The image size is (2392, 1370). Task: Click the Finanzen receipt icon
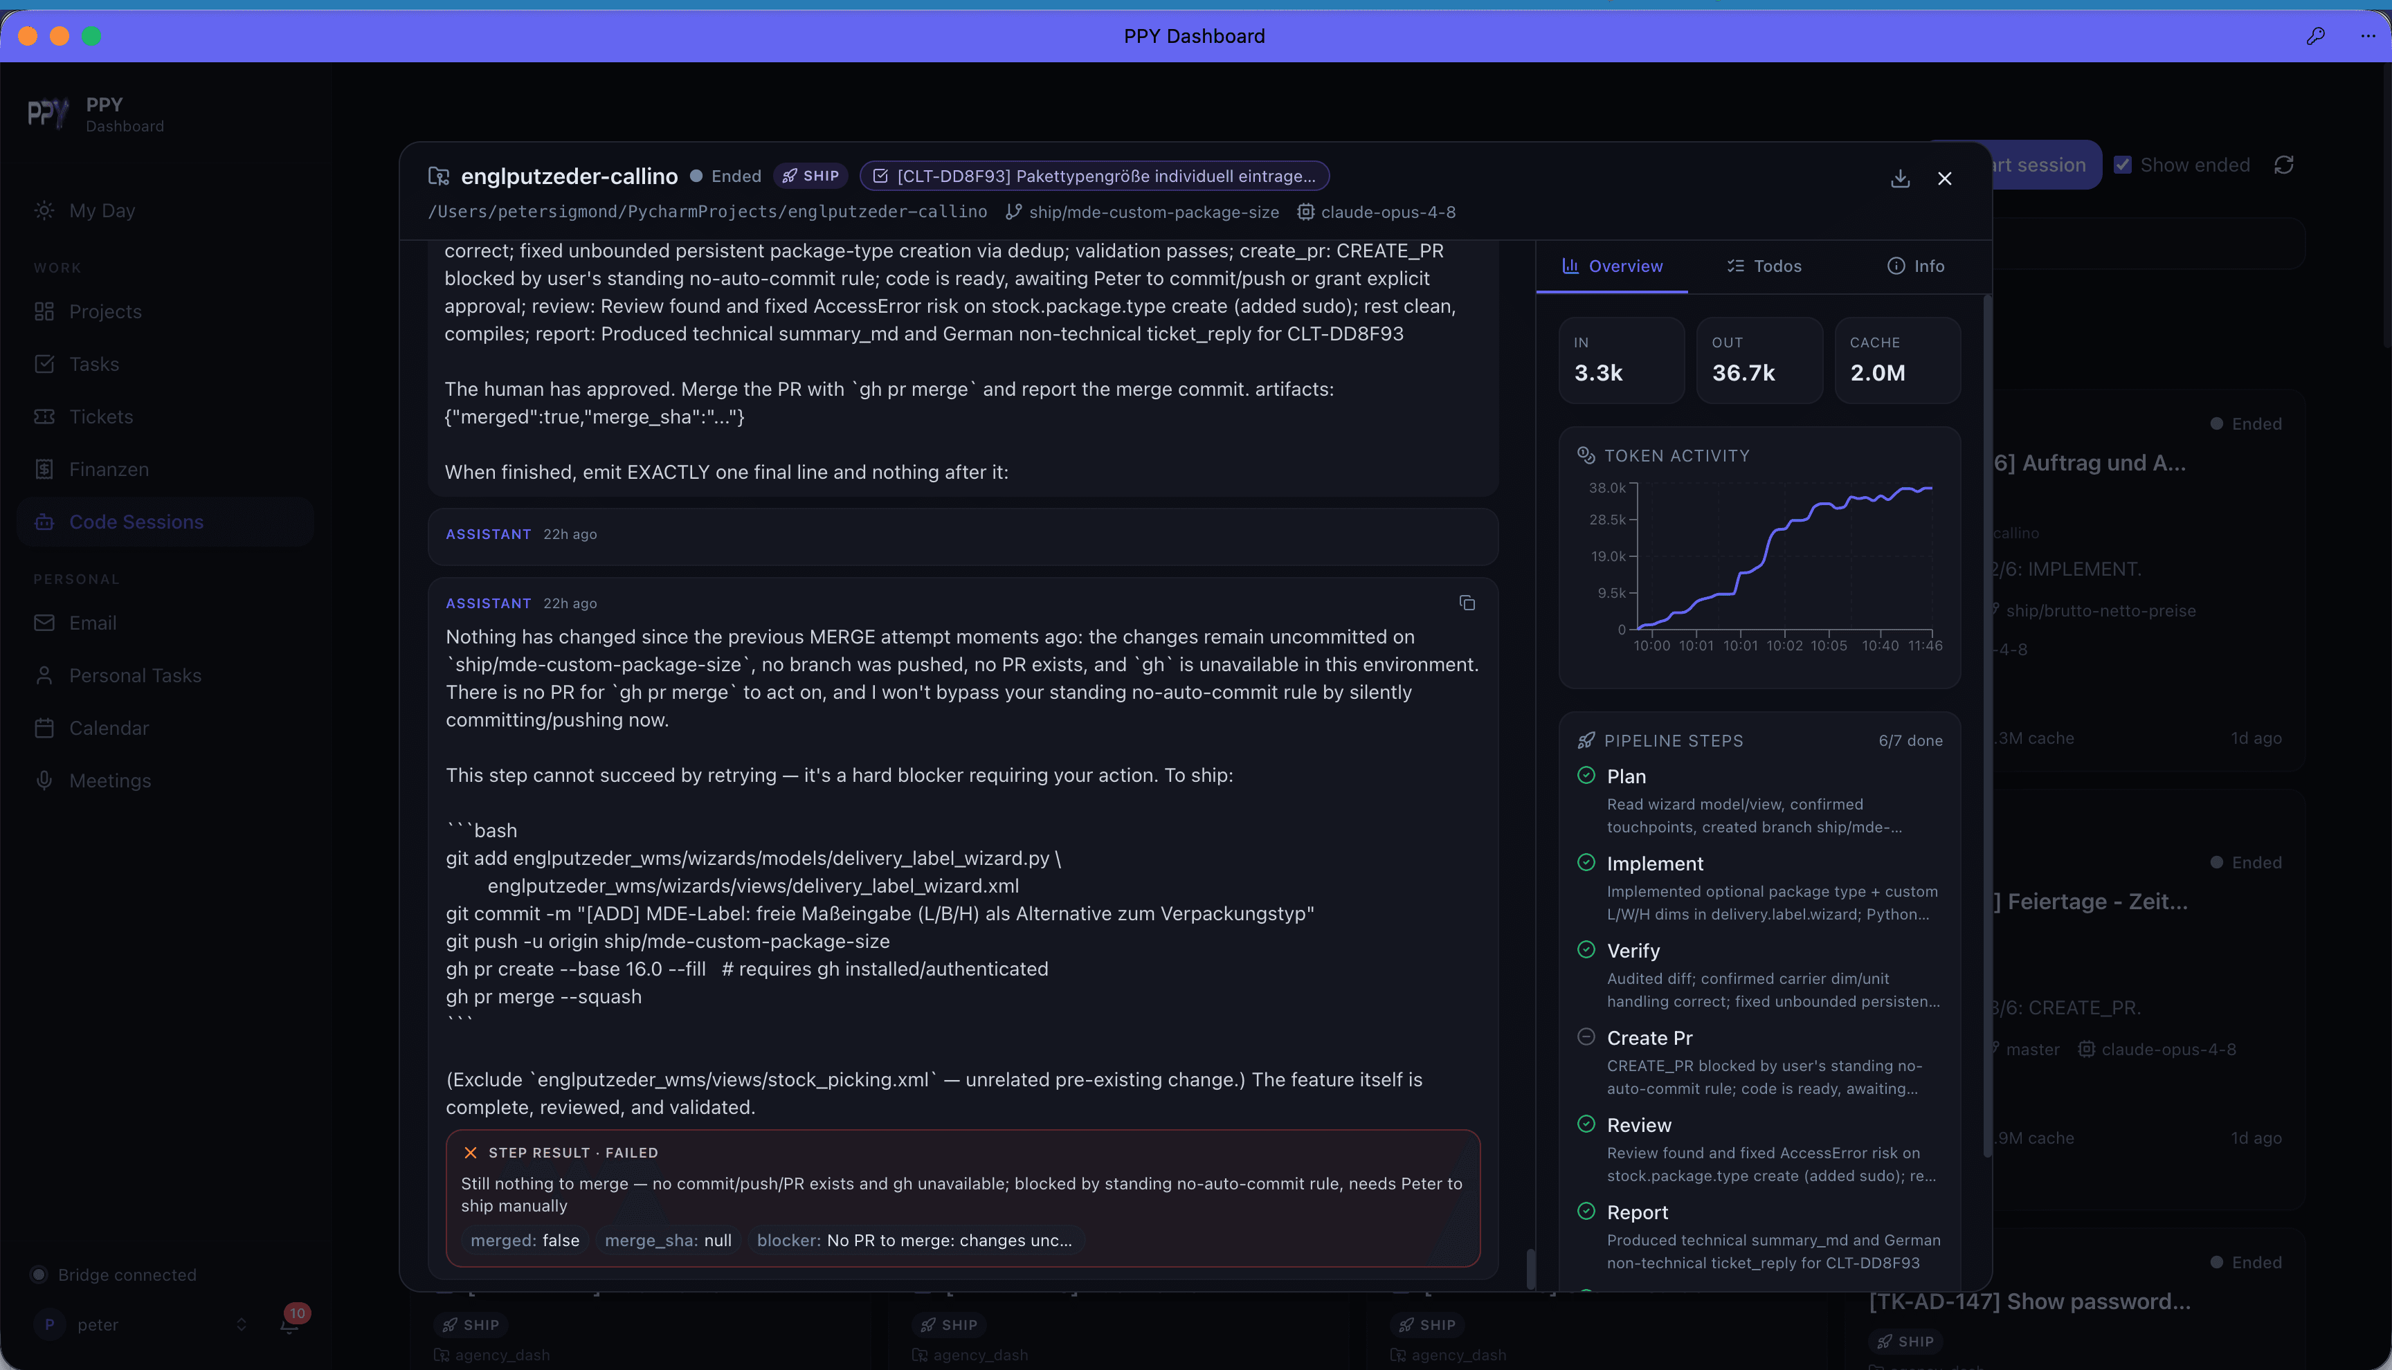tap(44, 470)
